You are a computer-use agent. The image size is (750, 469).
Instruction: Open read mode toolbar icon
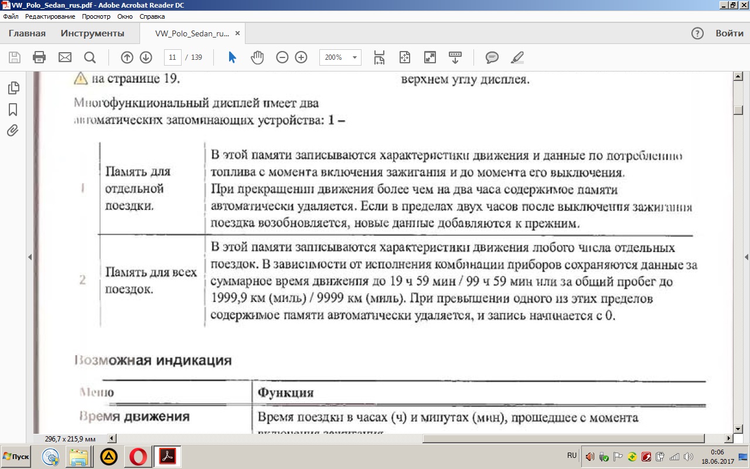coord(455,57)
